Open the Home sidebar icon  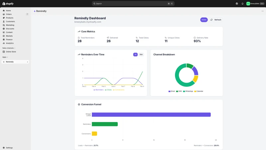coord(4,11)
